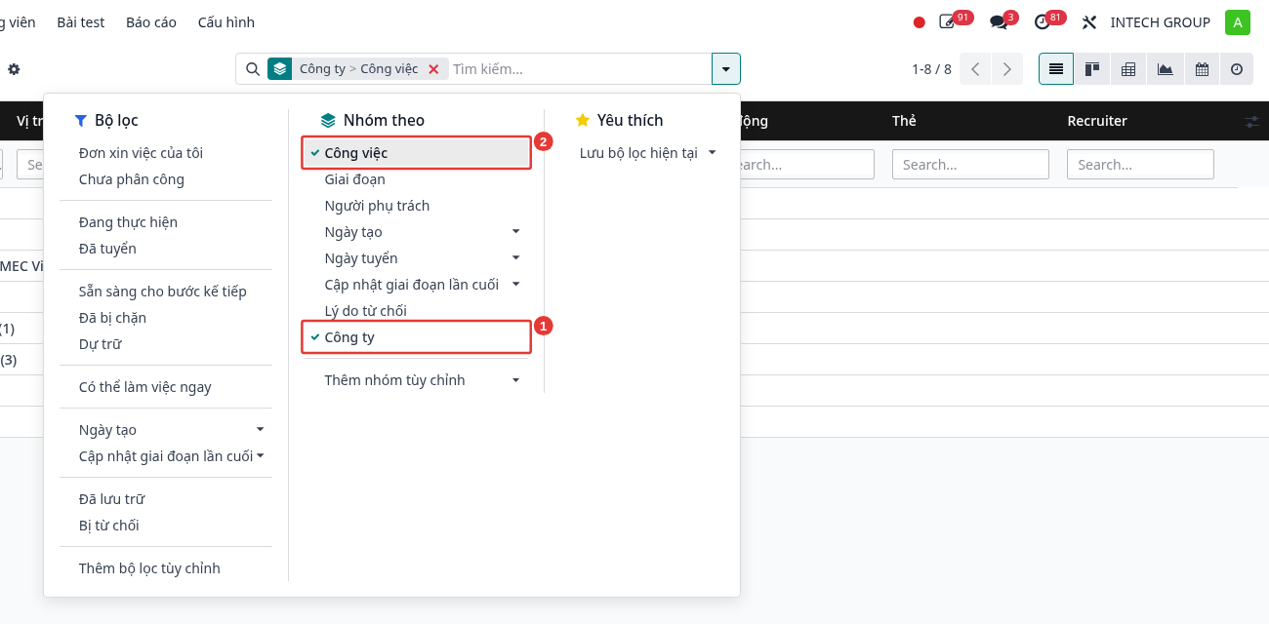Click the green user avatar A
Image resolution: width=1269 pixels, height=624 pixels.
coord(1238,22)
